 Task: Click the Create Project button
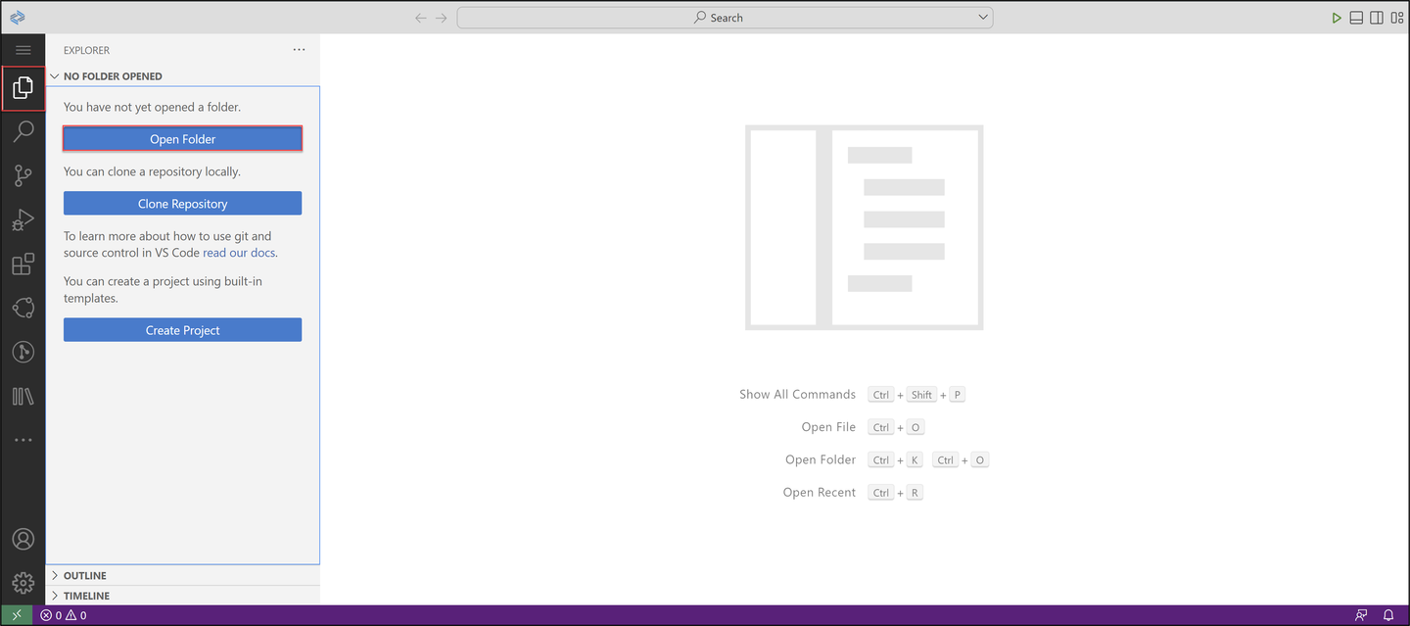coord(182,330)
